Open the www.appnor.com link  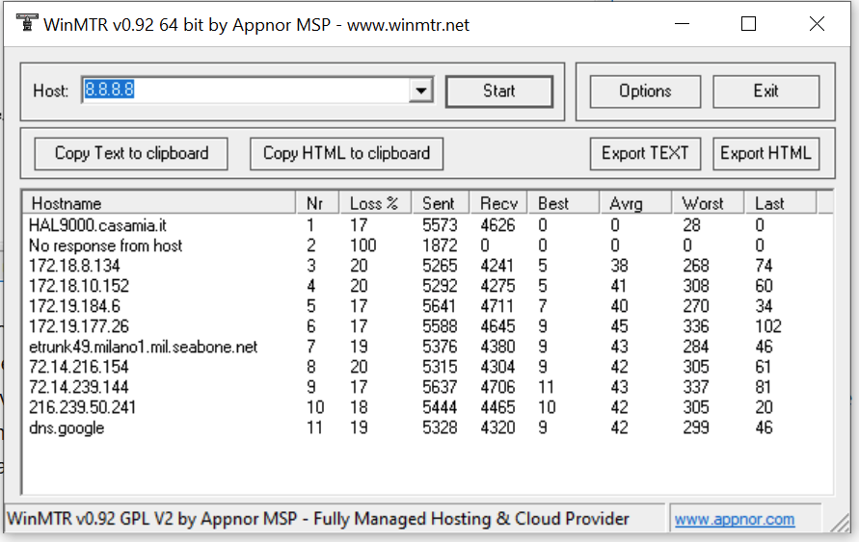point(734,519)
